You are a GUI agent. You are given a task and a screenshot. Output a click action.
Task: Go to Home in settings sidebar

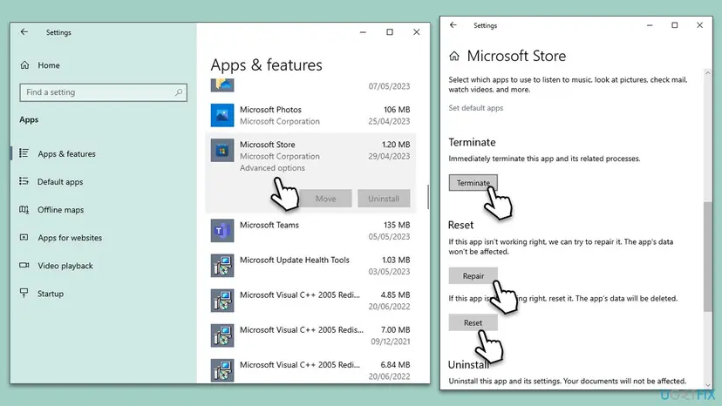(49, 65)
